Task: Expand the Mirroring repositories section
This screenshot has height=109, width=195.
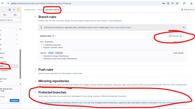Action: [x=35, y=81]
